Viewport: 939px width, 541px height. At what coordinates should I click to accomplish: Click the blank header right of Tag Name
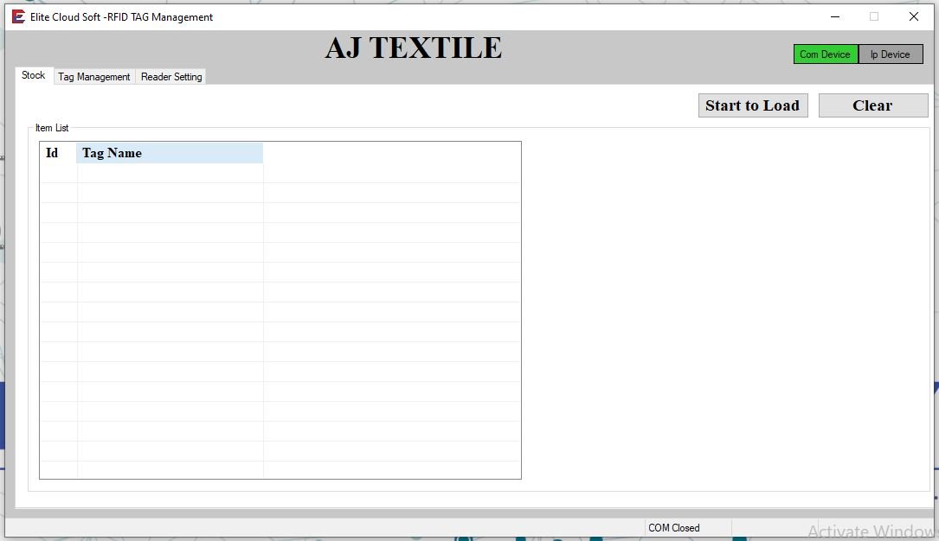click(391, 153)
